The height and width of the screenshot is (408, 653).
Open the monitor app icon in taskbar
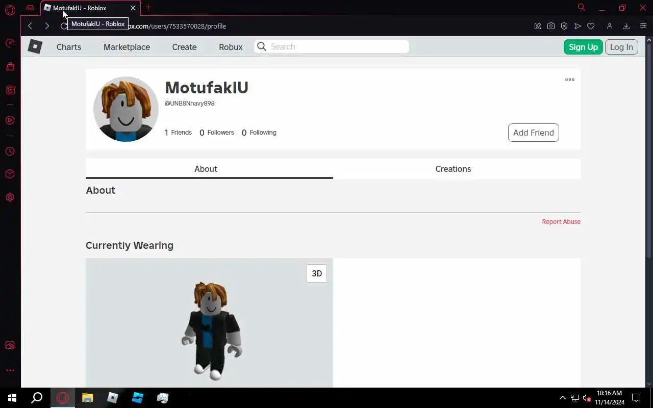pyautogui.click(x=163, y=398)
